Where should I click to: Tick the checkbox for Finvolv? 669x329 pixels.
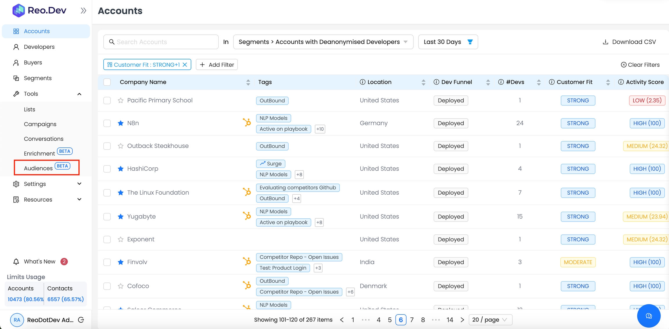(107, 262)
